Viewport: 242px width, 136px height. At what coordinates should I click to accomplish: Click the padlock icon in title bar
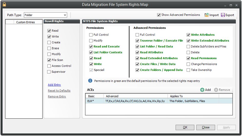pos(4,5)
